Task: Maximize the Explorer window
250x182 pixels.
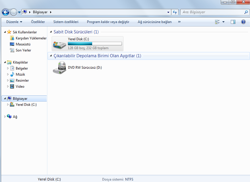Action: [x=233, y=2]
